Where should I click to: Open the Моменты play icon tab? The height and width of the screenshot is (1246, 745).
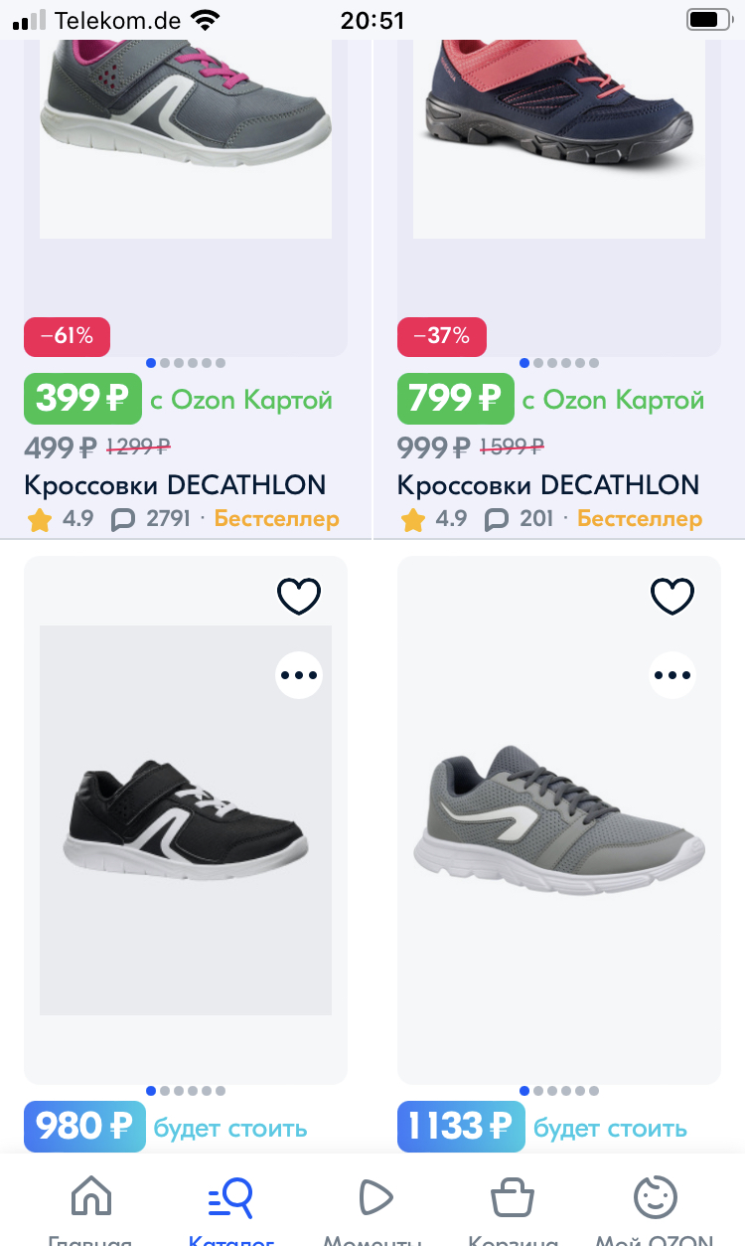coord(373,1197)
